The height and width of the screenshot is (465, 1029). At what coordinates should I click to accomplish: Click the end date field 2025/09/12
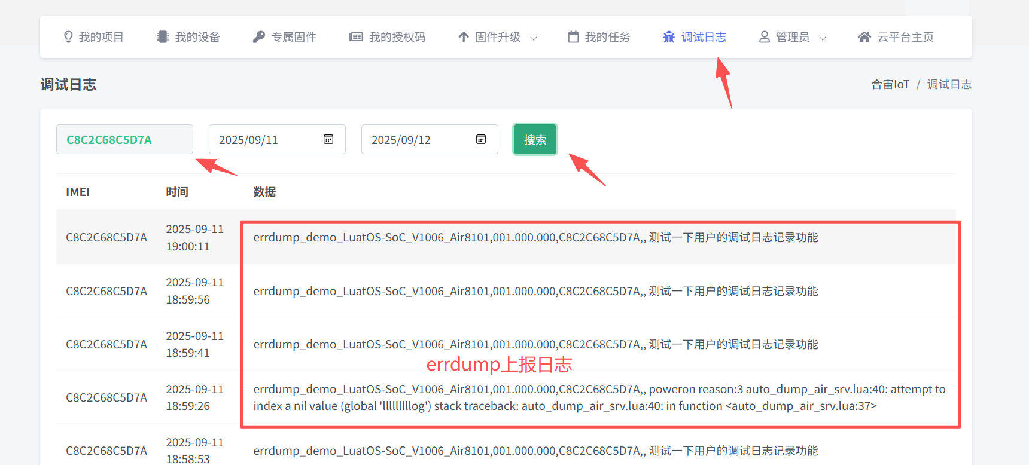click(x=430, y=139)
